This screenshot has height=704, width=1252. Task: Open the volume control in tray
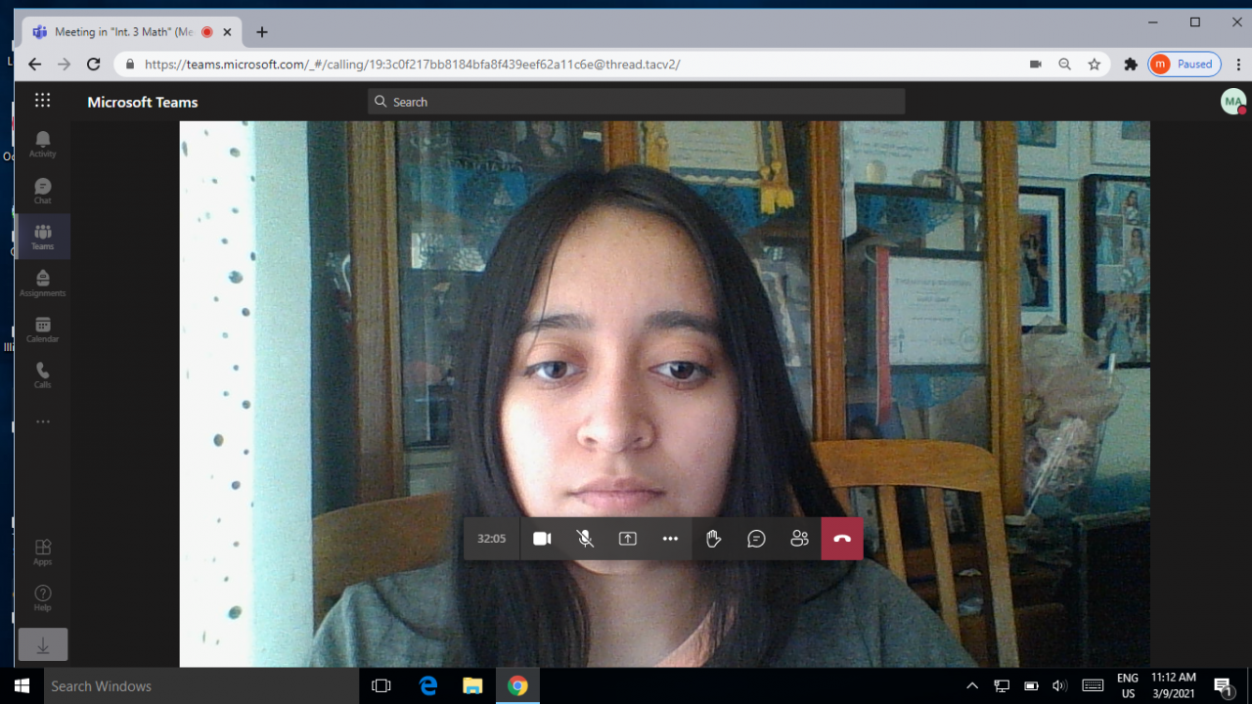click(1059, 685)
